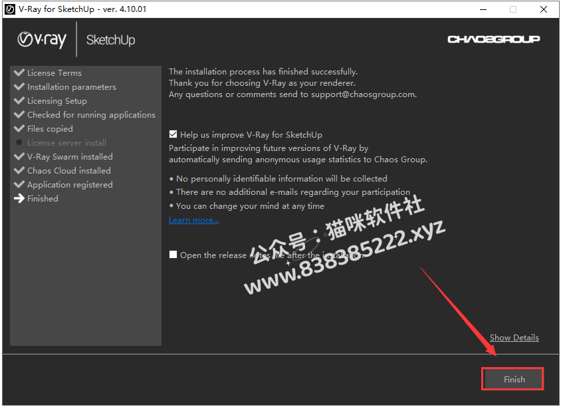Viewport: 561px width, 407px height.
Task: Select the Application registered step
Action: click(x=70, y=185)
